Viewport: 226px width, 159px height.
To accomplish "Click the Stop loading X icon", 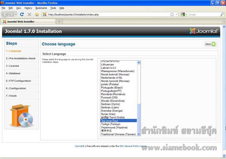I will pyautogui.click(x=29, y=14).
